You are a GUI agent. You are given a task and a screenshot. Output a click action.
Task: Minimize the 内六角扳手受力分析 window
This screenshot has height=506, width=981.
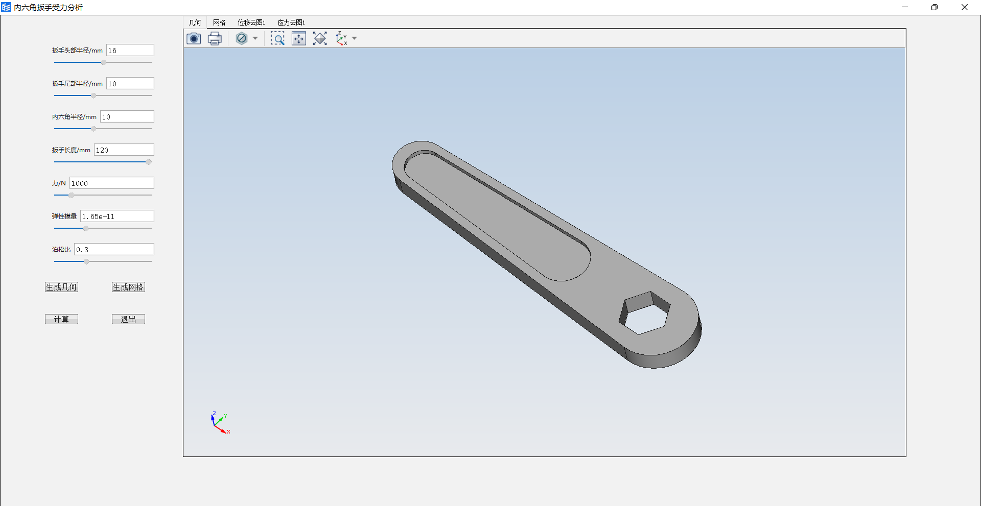tap(905, 7)
